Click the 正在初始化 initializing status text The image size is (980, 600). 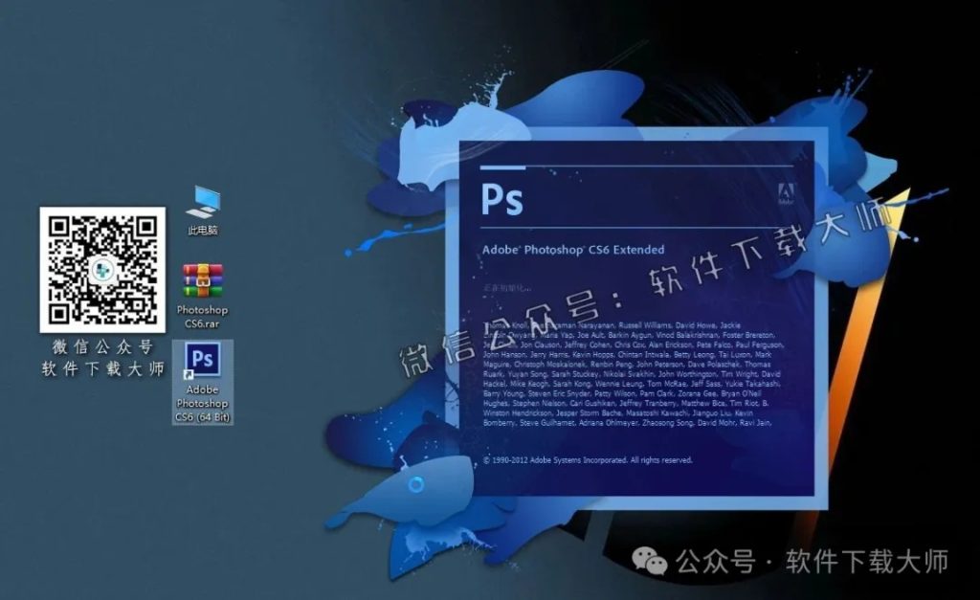505,287
